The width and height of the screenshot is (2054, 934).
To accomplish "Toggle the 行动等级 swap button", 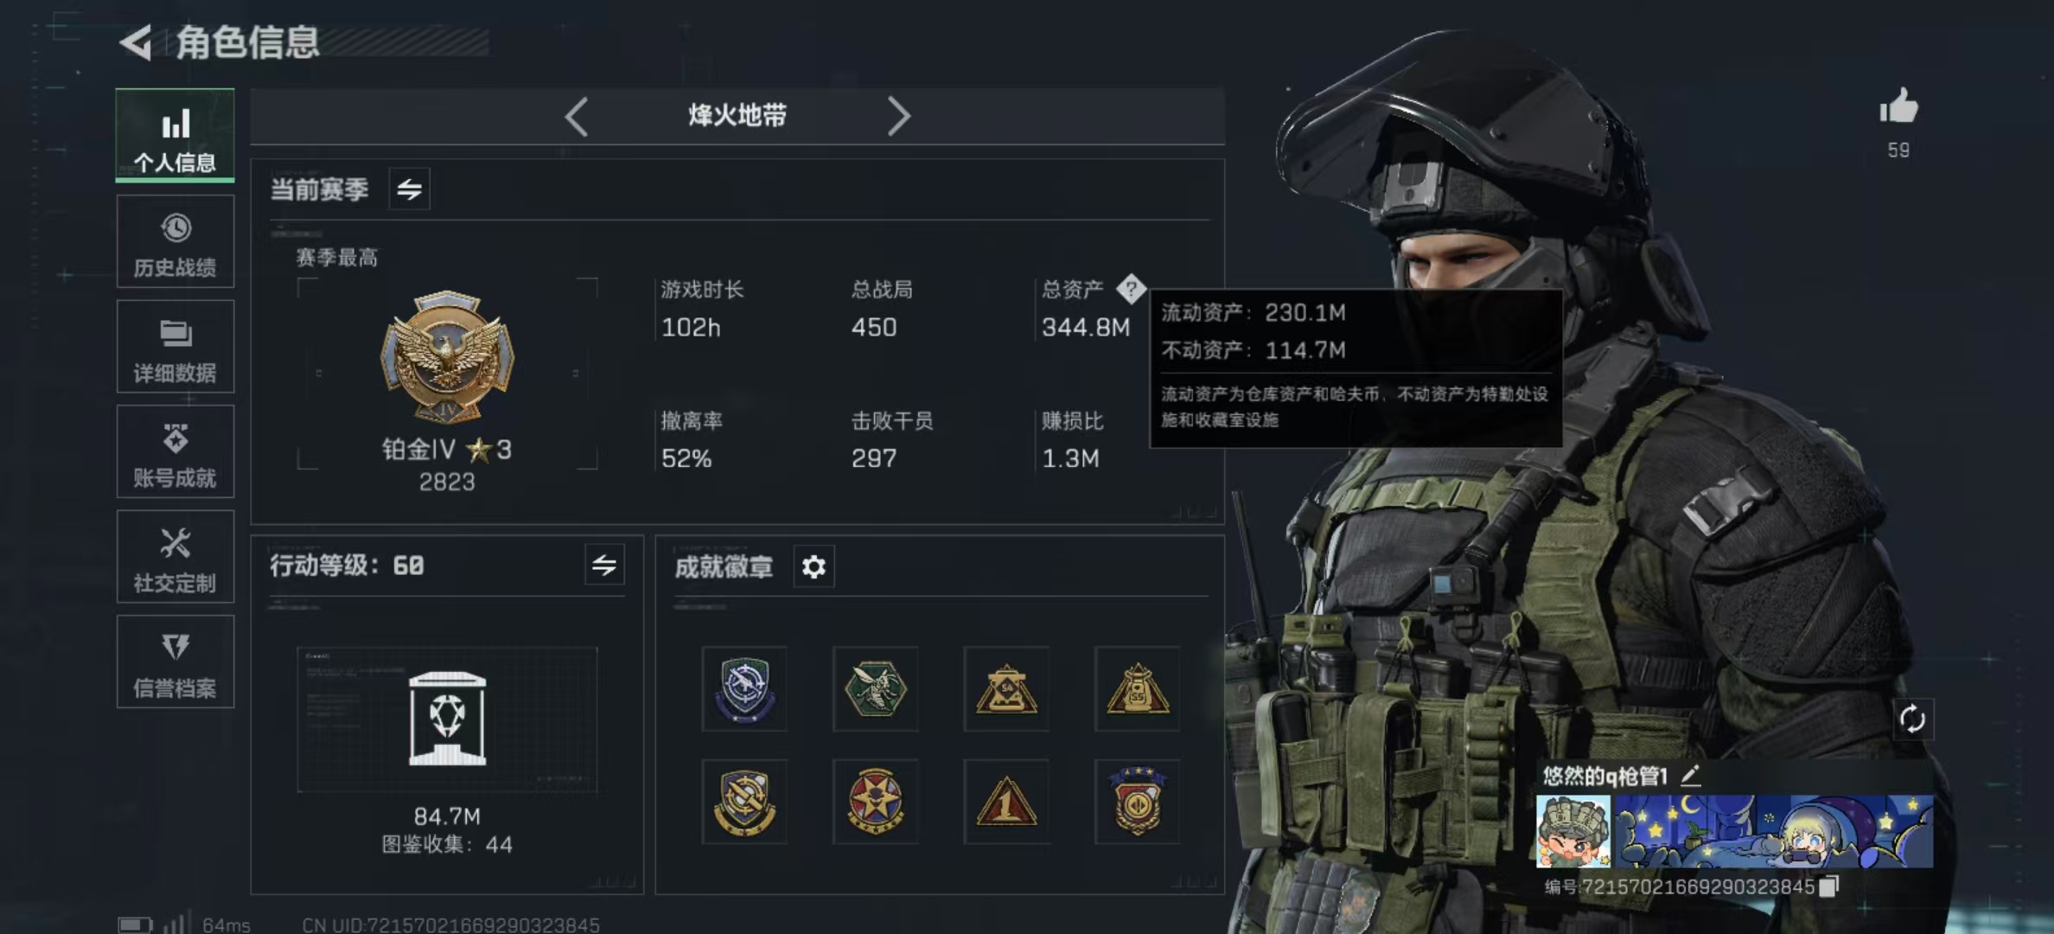I will (604, 566).
